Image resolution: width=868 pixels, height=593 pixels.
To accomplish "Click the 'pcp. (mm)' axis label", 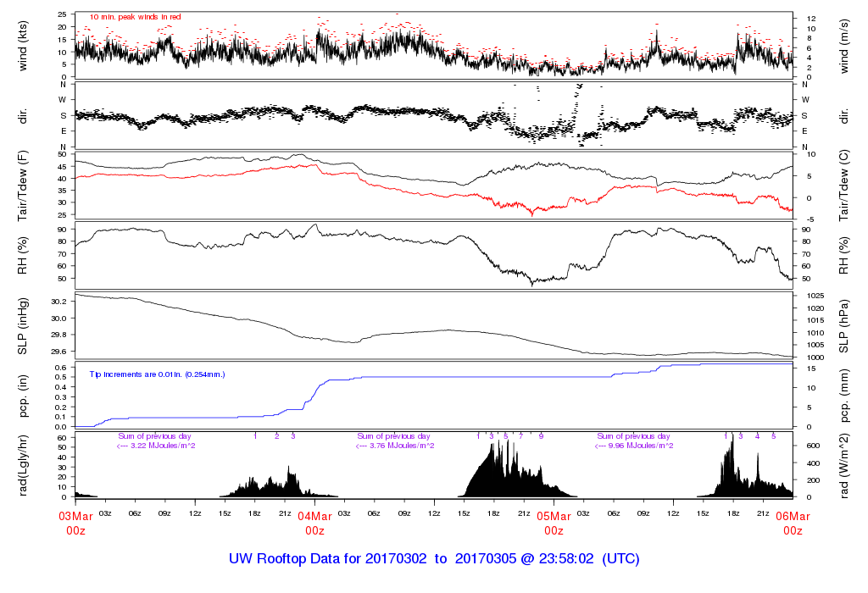I will 843,396.
